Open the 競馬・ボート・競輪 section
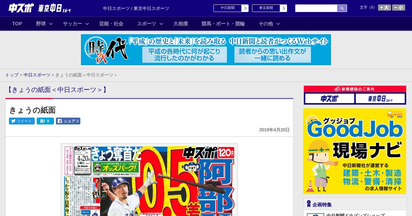The height and width of the screenshot is (216, 412). tap(223, 24)
